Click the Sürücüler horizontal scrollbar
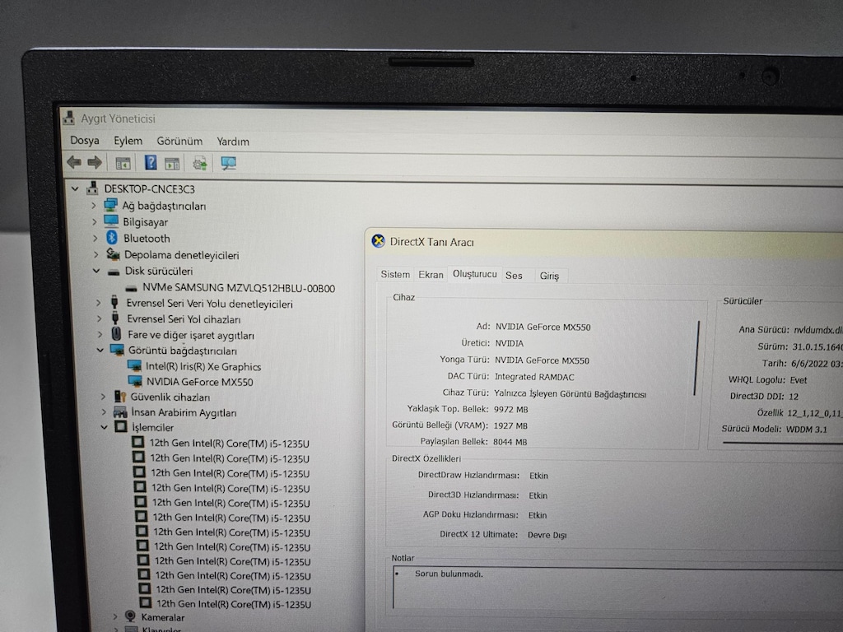 (783, 442)
